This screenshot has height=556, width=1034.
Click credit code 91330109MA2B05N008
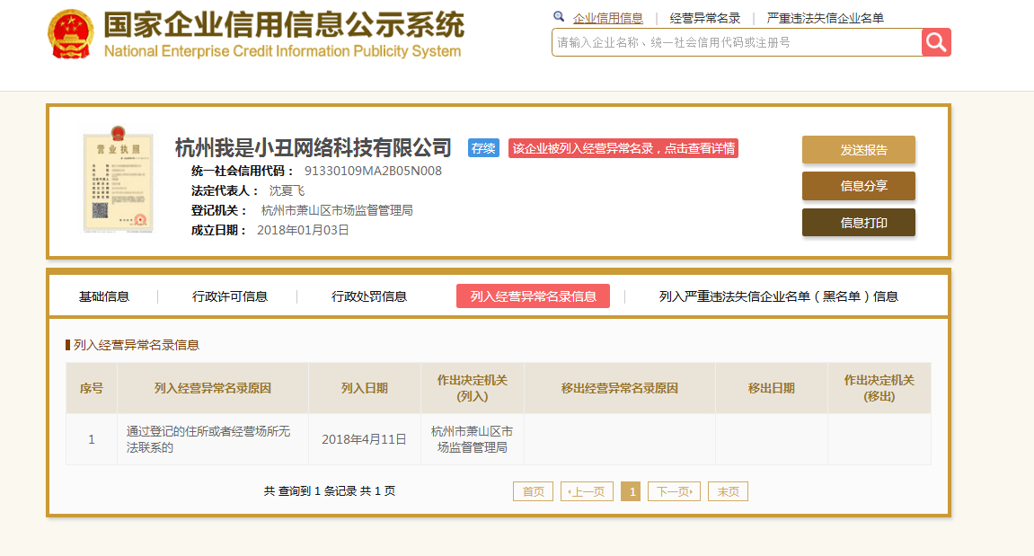click(x=373, y=171)
